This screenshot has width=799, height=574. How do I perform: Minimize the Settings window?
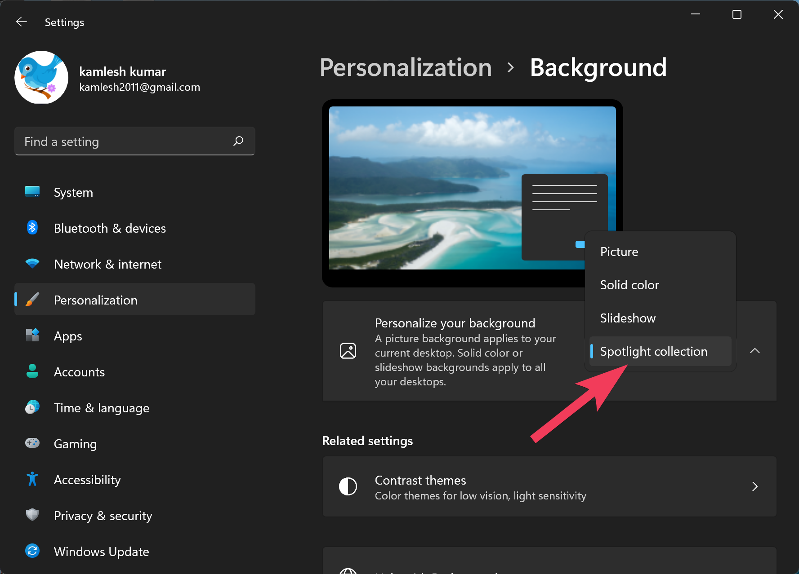pos(696,14)
